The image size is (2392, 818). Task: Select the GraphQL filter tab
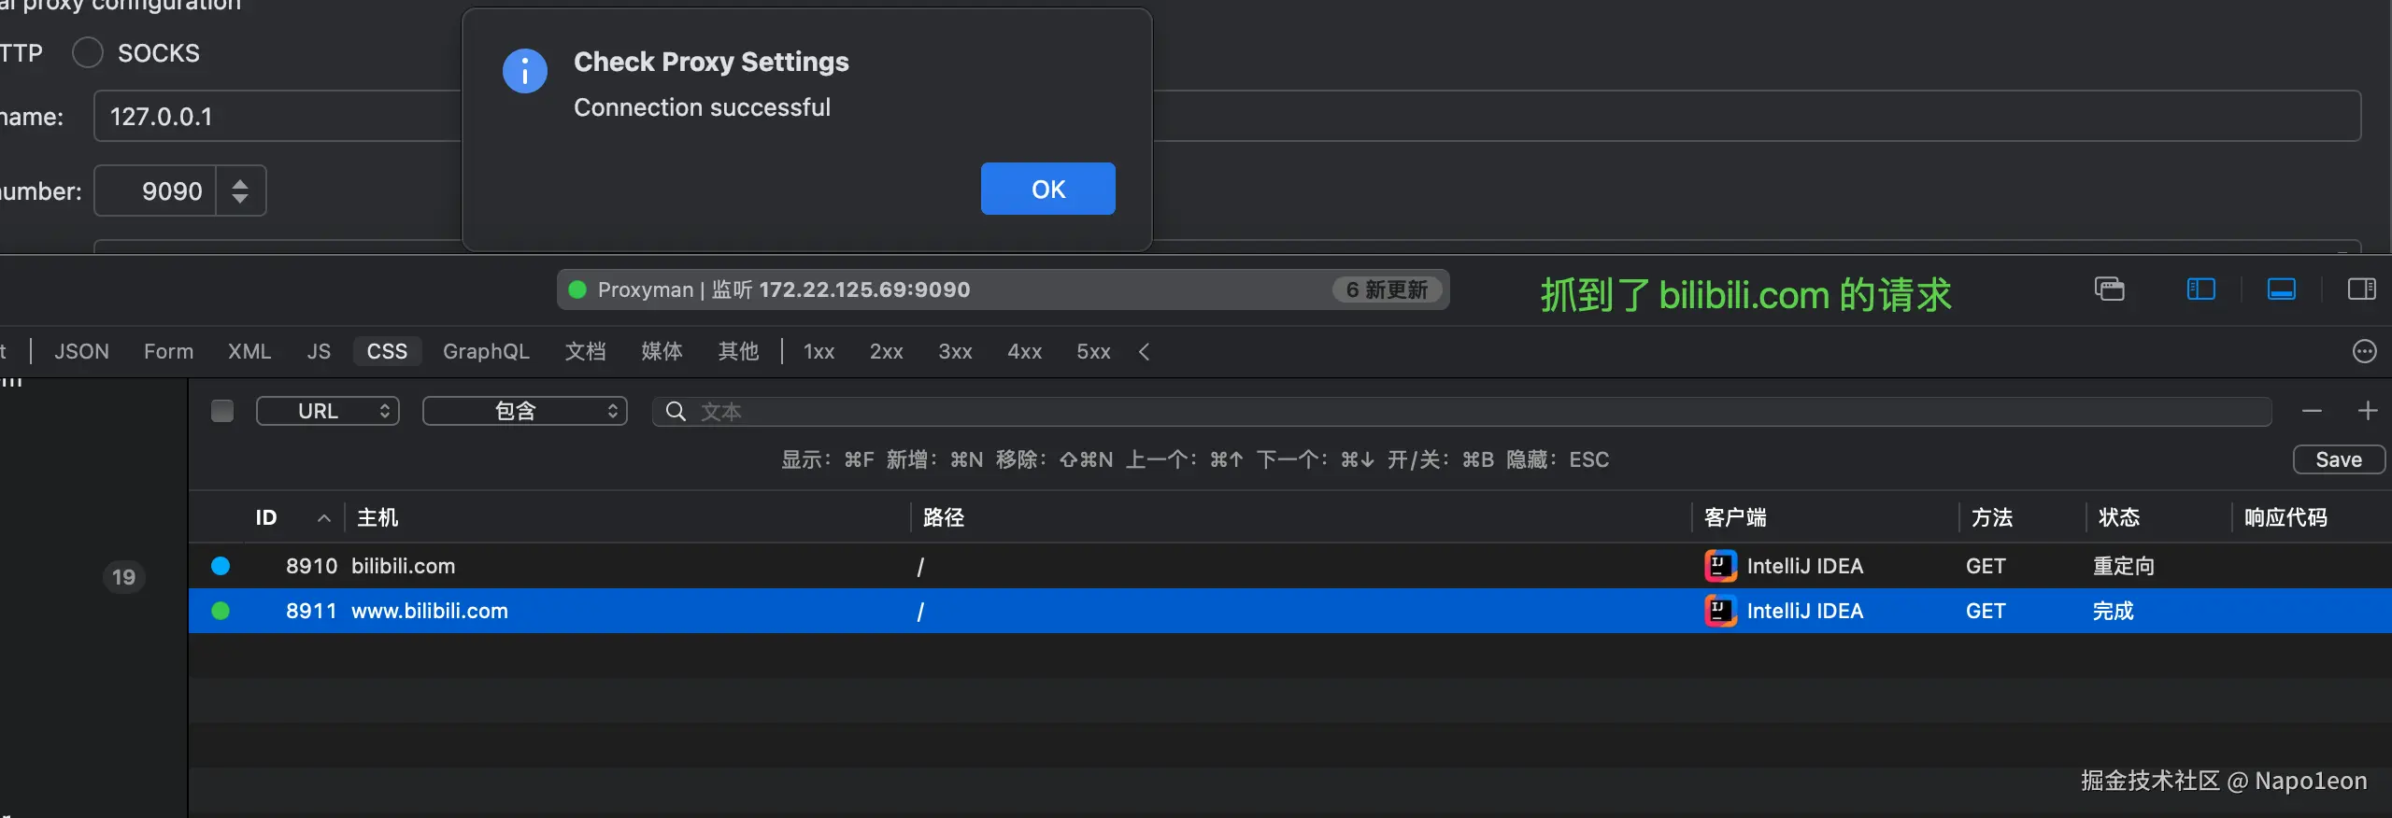click(x=486, y=351)
